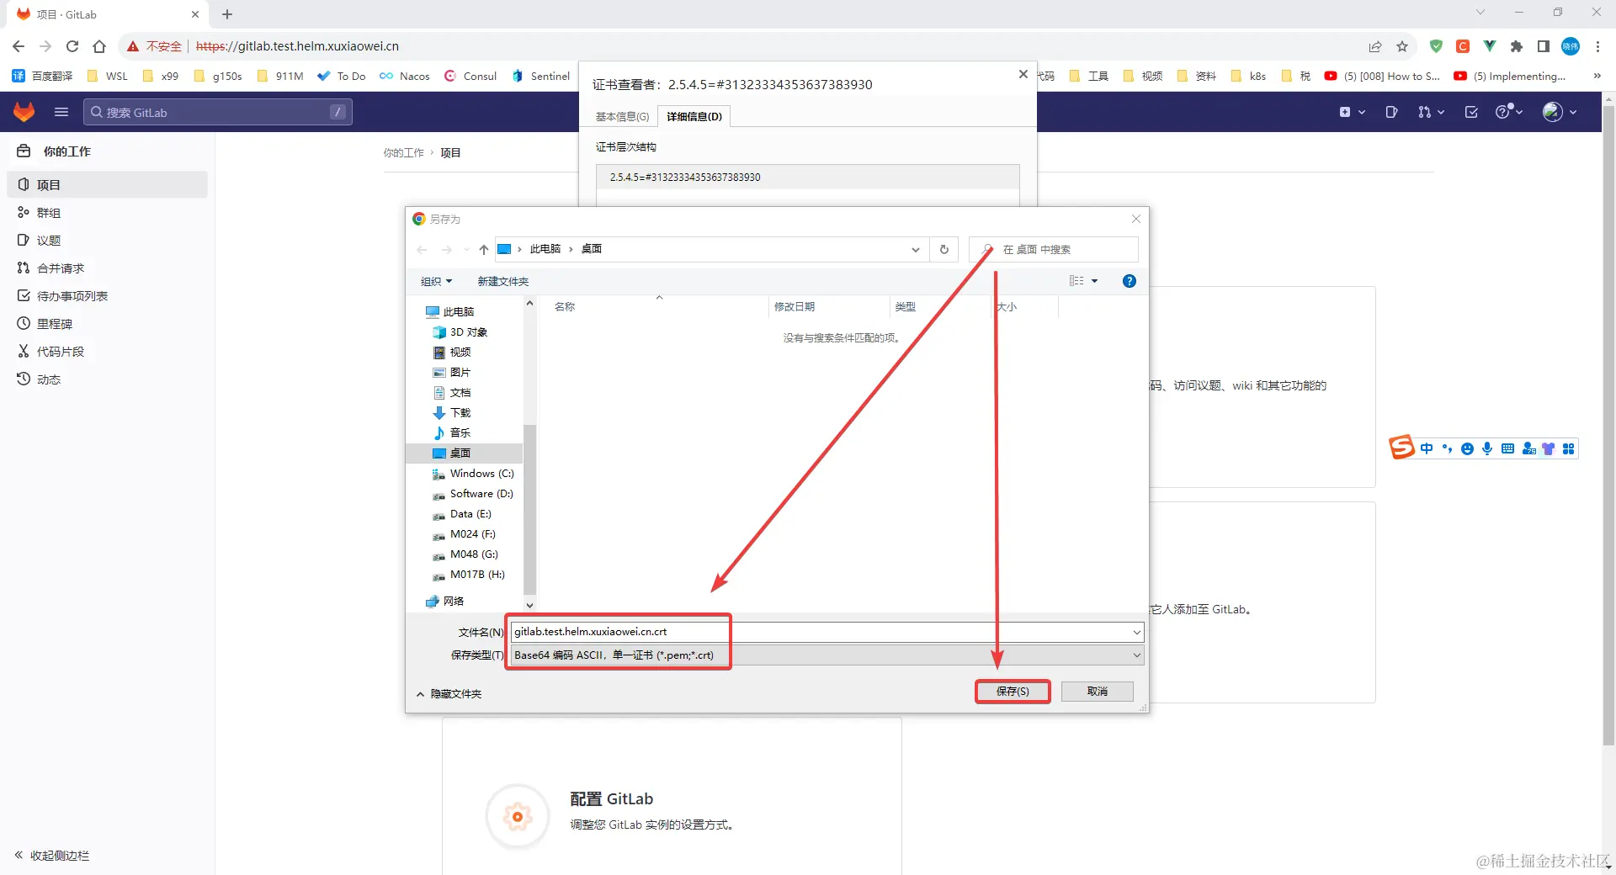
Task: Open browser three-dot menu
Action: [x=1597, y=46]
